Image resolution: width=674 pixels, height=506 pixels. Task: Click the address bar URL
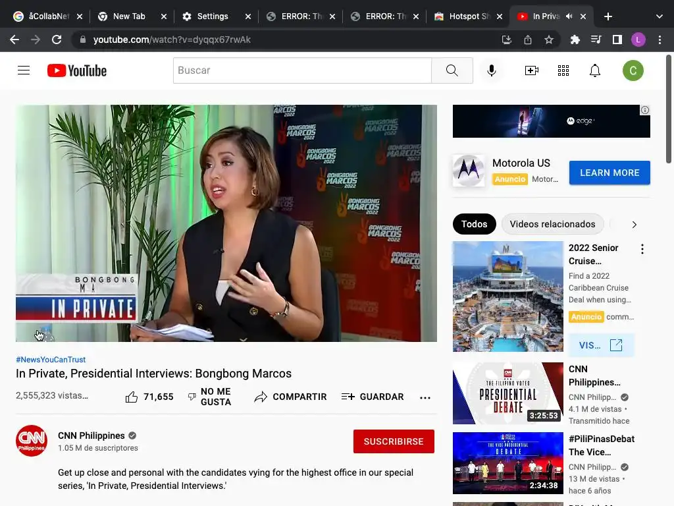(172, 40)
